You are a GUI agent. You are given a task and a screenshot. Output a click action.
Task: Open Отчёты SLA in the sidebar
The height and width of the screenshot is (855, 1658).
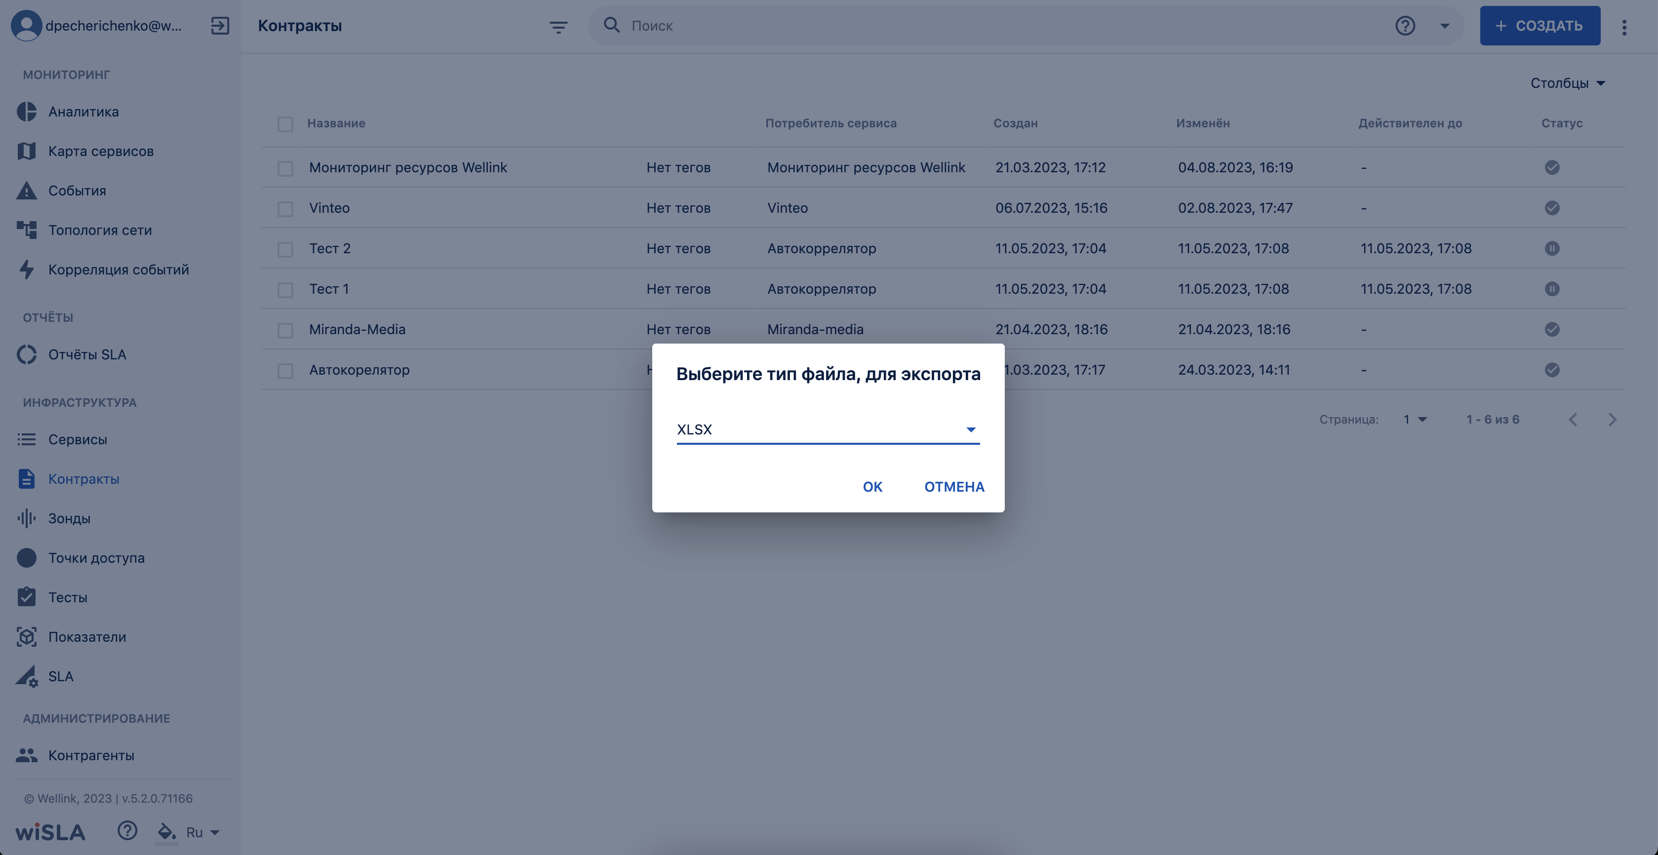pos(87,354)
